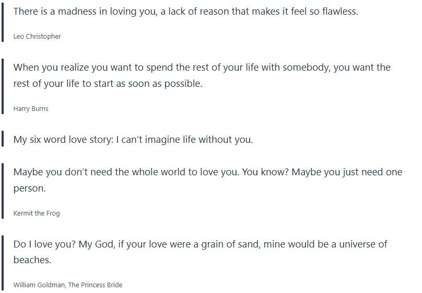This screenshot has width=422, height=293.
Task: Click the "My six word love story" quote
Action: click(133, 140)
